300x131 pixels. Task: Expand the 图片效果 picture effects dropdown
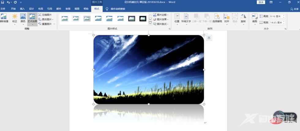pyautogui.click(x=161, y=19)
